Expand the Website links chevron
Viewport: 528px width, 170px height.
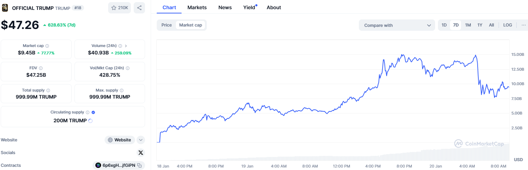[141, 140]
